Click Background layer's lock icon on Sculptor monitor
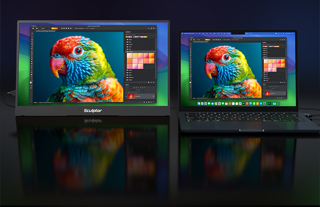The height and width of the screenshot is (207, 320). pos(153,96)
